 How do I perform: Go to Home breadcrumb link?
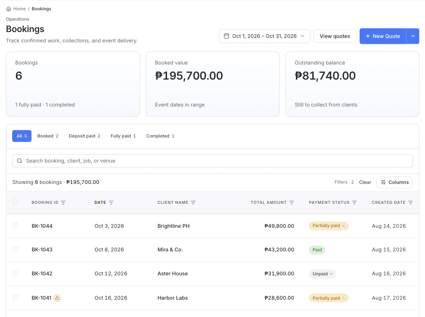click(x=19, y=9)
